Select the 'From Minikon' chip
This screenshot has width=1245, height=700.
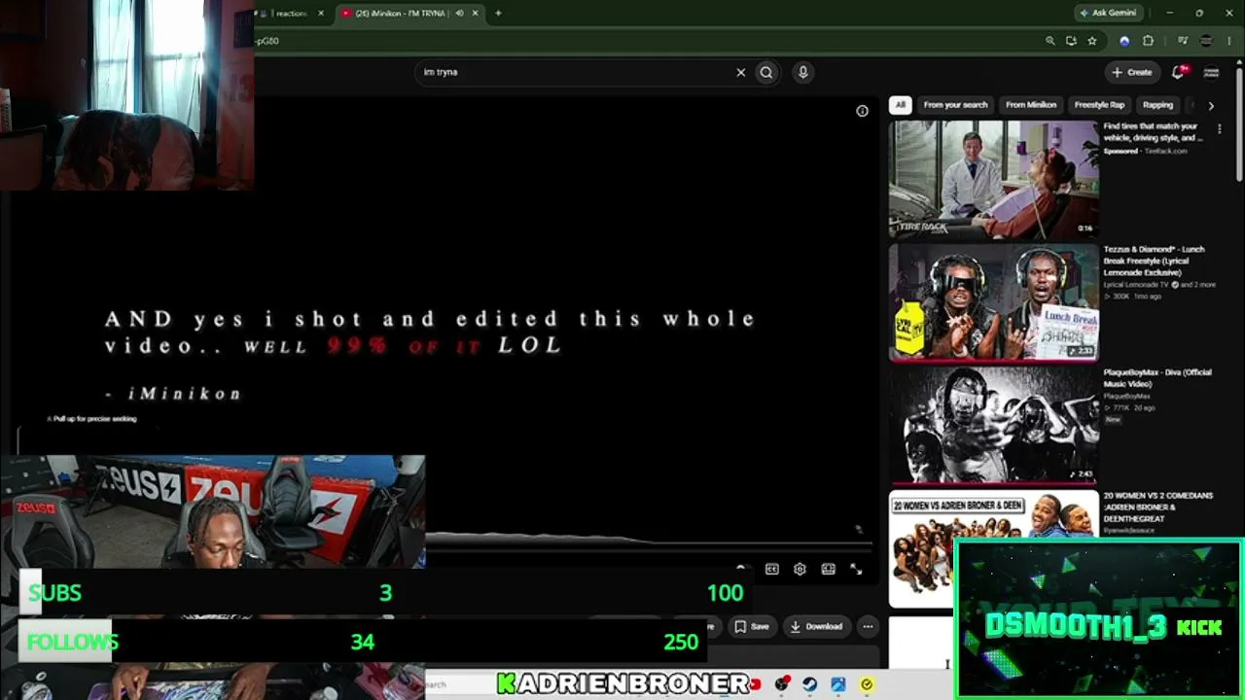1031,105
